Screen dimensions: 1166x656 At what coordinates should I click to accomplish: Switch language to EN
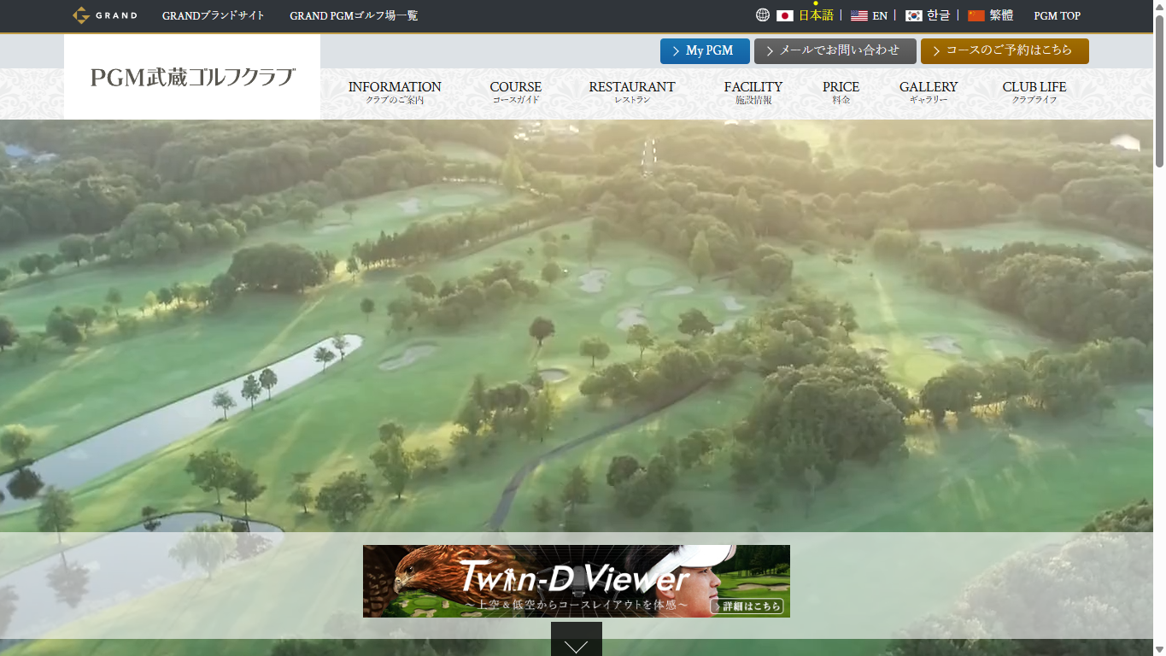(880, 15)
